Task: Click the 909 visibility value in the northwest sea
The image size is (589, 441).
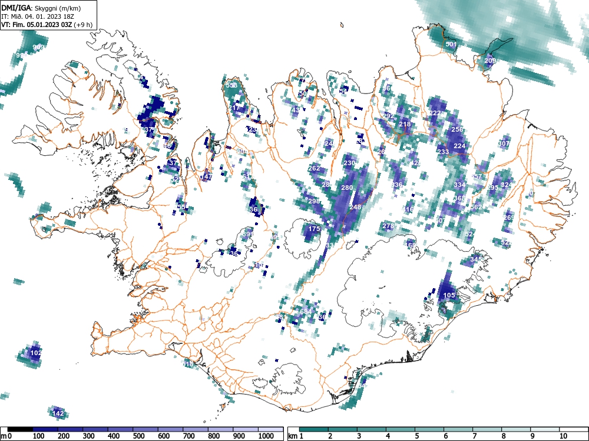Action: pyautogui.click(x=38, y=47)
